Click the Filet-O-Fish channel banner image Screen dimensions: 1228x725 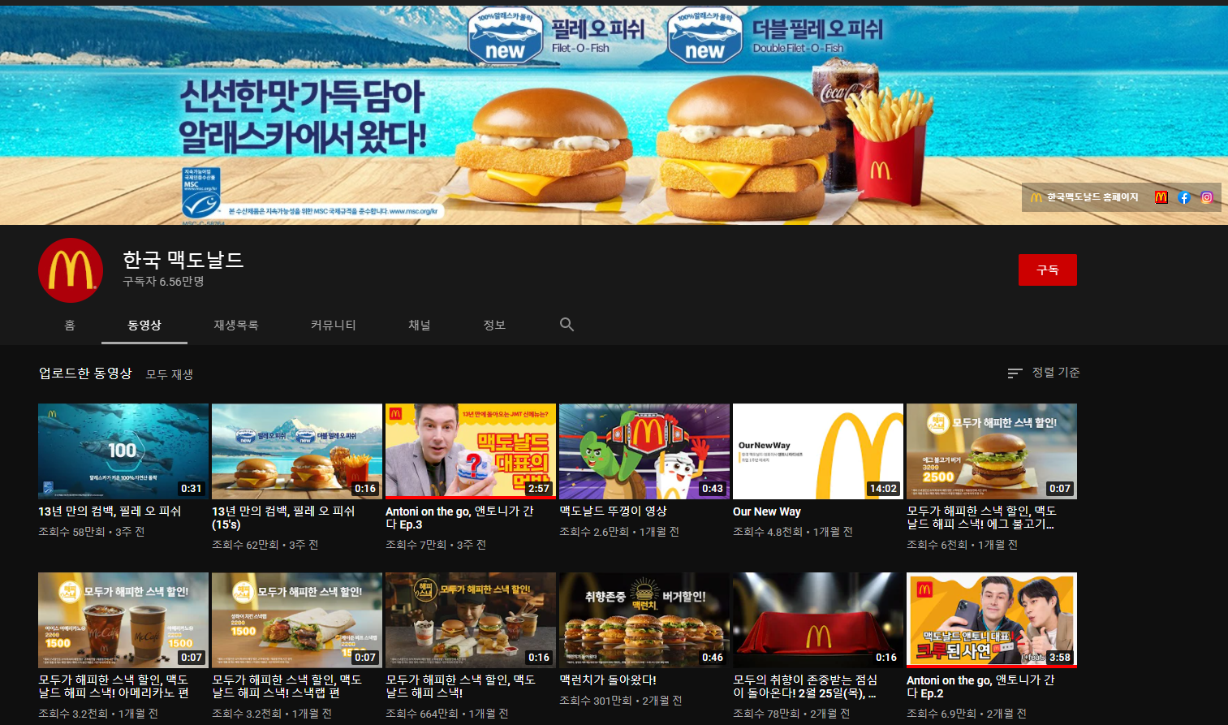(614, 115)
